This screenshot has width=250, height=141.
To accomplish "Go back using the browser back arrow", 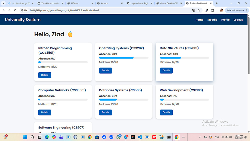I will coord(4,10).
